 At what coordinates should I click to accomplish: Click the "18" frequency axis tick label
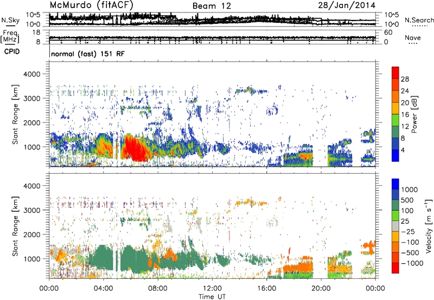(x=36, y=32)
